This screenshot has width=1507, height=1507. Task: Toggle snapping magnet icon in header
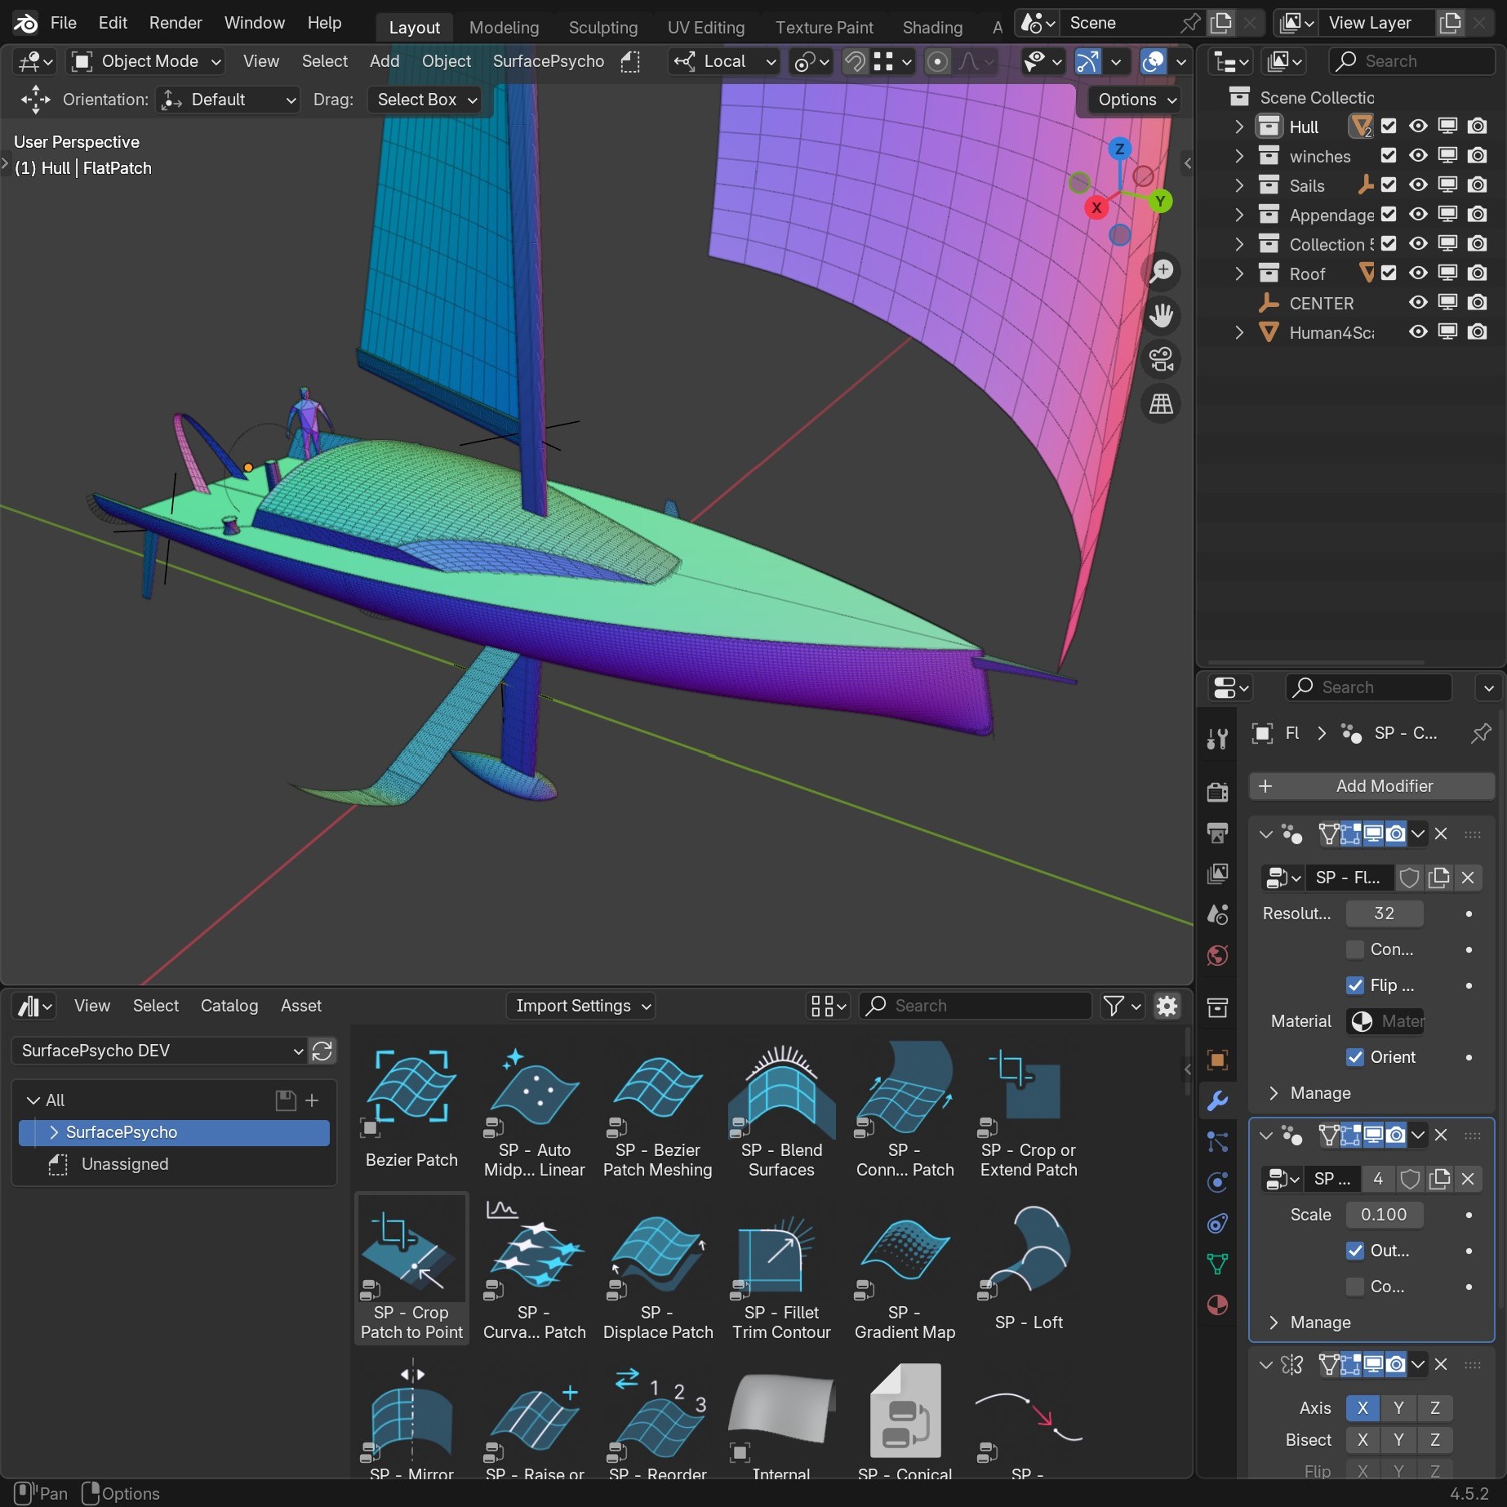coord(855,61)
